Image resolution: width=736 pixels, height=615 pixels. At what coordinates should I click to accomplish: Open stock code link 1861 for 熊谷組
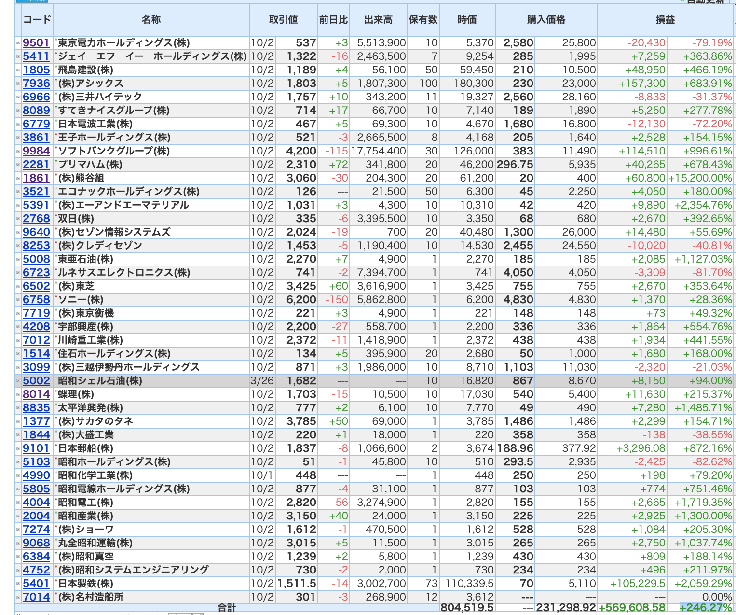tap(36, 178)
